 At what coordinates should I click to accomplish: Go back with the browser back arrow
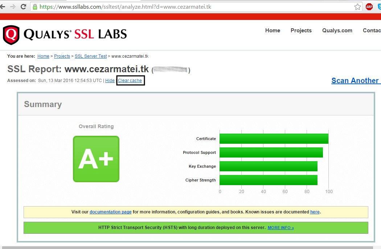[3, 7]
